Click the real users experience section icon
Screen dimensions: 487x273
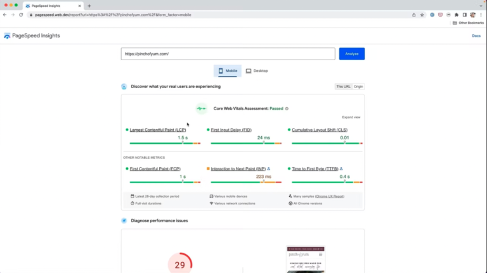pos(124,87)
